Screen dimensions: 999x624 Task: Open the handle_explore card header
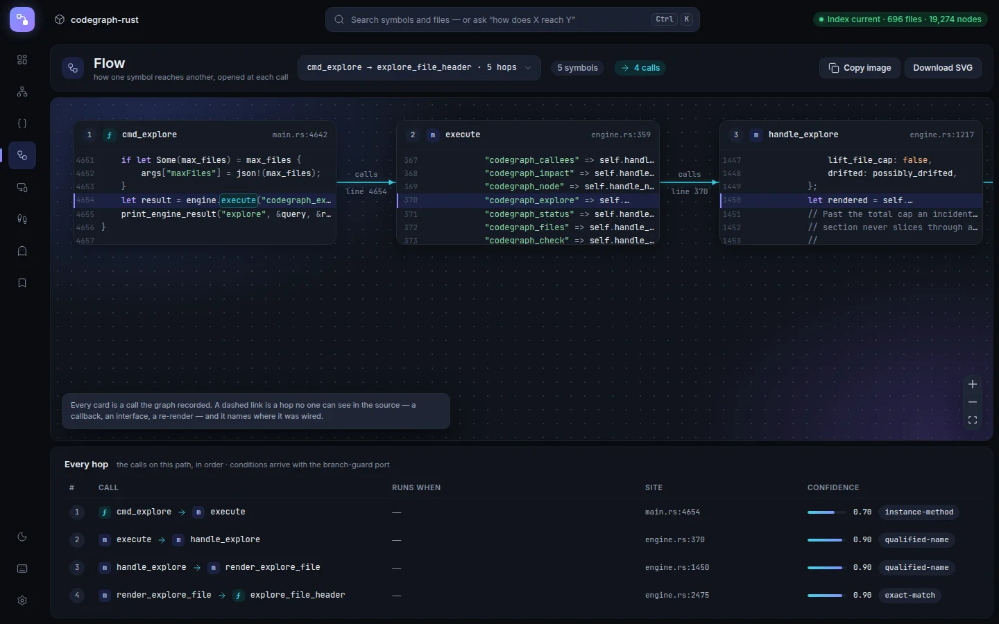[x=851, y=135]
